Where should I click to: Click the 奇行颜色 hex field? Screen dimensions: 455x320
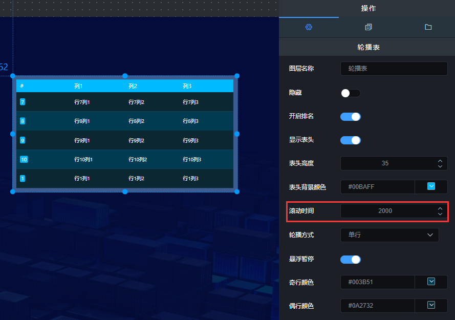378,282
